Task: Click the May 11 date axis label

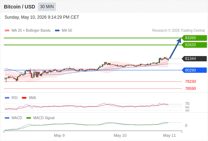Action: pos(170,135)
